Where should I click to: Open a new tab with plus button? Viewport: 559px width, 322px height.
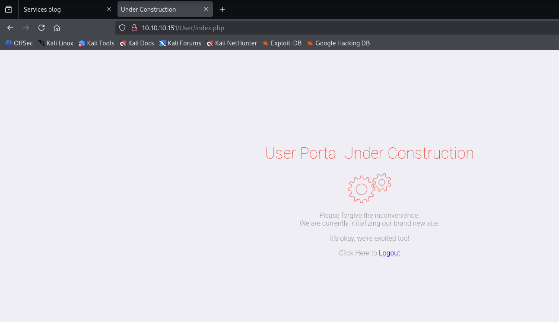click(x=222, y=9)
